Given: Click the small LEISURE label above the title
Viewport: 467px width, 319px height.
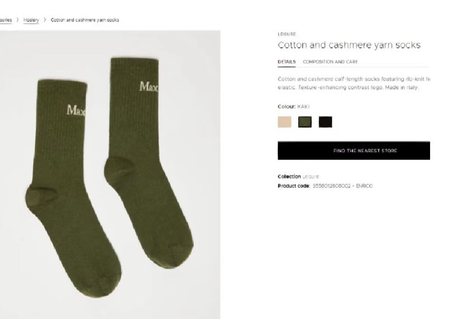Looking at the screenshot, I should point(287,34).
